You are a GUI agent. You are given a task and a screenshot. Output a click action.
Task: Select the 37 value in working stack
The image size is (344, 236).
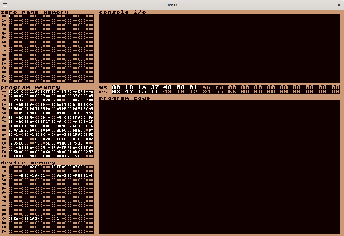(155, 87)
